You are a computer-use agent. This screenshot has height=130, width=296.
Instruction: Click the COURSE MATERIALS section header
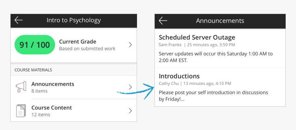click(33, 70)
